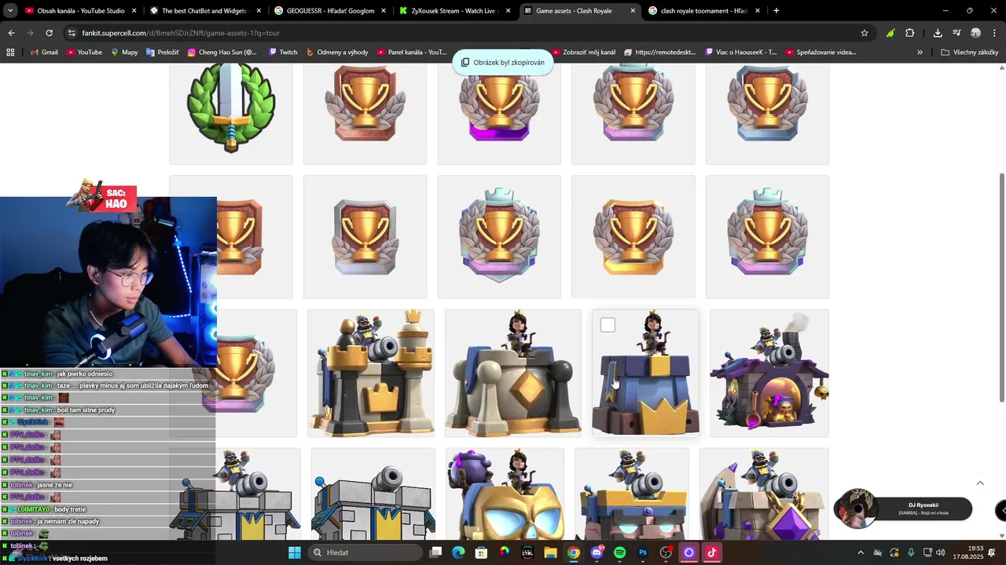Viewport: 1006px width, 565px height.
Task: Open the Chrome profile avatar
Action: [x=975, y=33]
